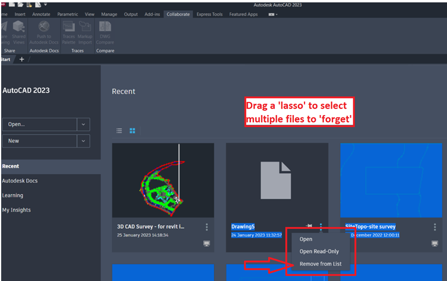Click the Compare panel label

click(x=105, y=50)
